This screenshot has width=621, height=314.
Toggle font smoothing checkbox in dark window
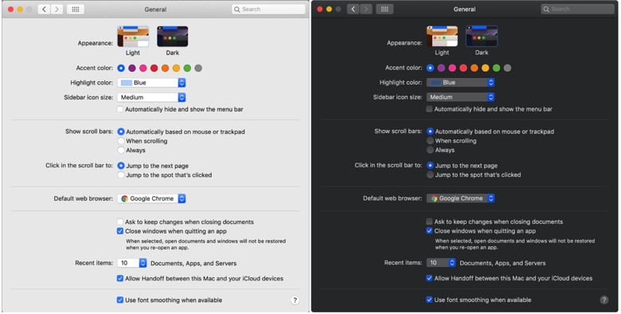tap(429, 300)
